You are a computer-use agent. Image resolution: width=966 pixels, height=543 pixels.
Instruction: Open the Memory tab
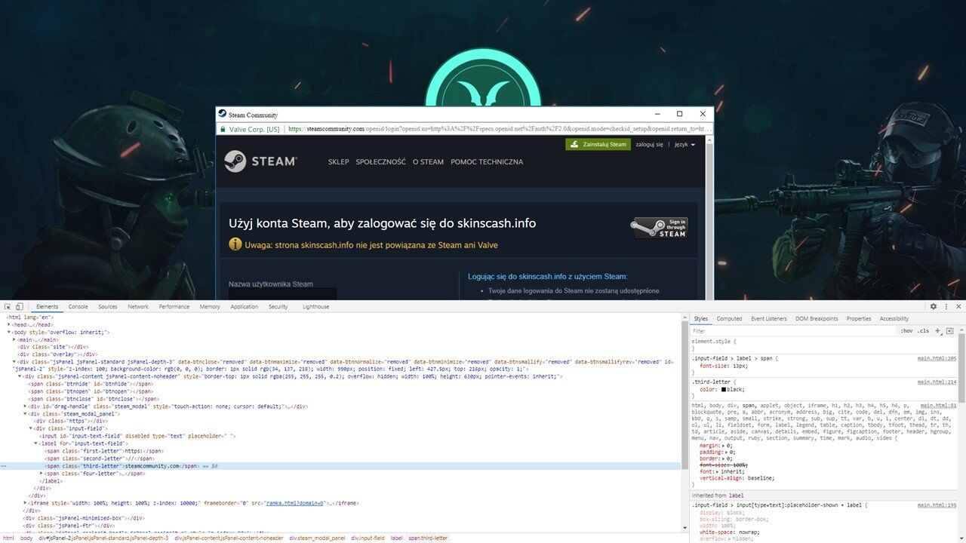210,307
